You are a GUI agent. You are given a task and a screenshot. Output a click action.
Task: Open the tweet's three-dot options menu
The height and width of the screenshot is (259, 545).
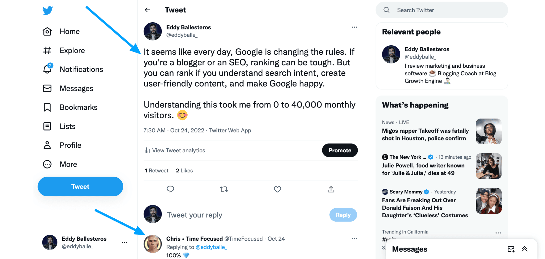click(x=354, y=27)
